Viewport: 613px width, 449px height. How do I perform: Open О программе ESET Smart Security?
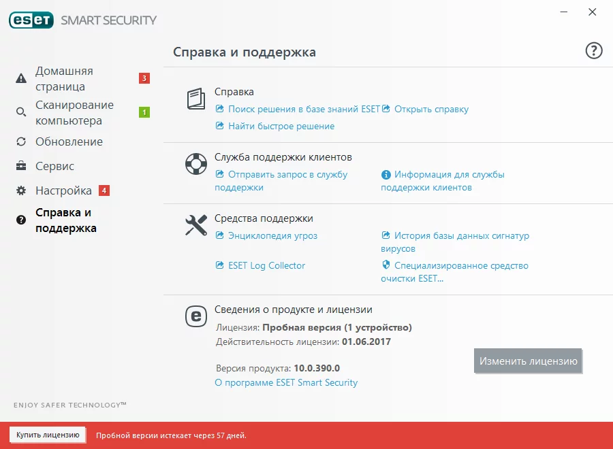286,382
